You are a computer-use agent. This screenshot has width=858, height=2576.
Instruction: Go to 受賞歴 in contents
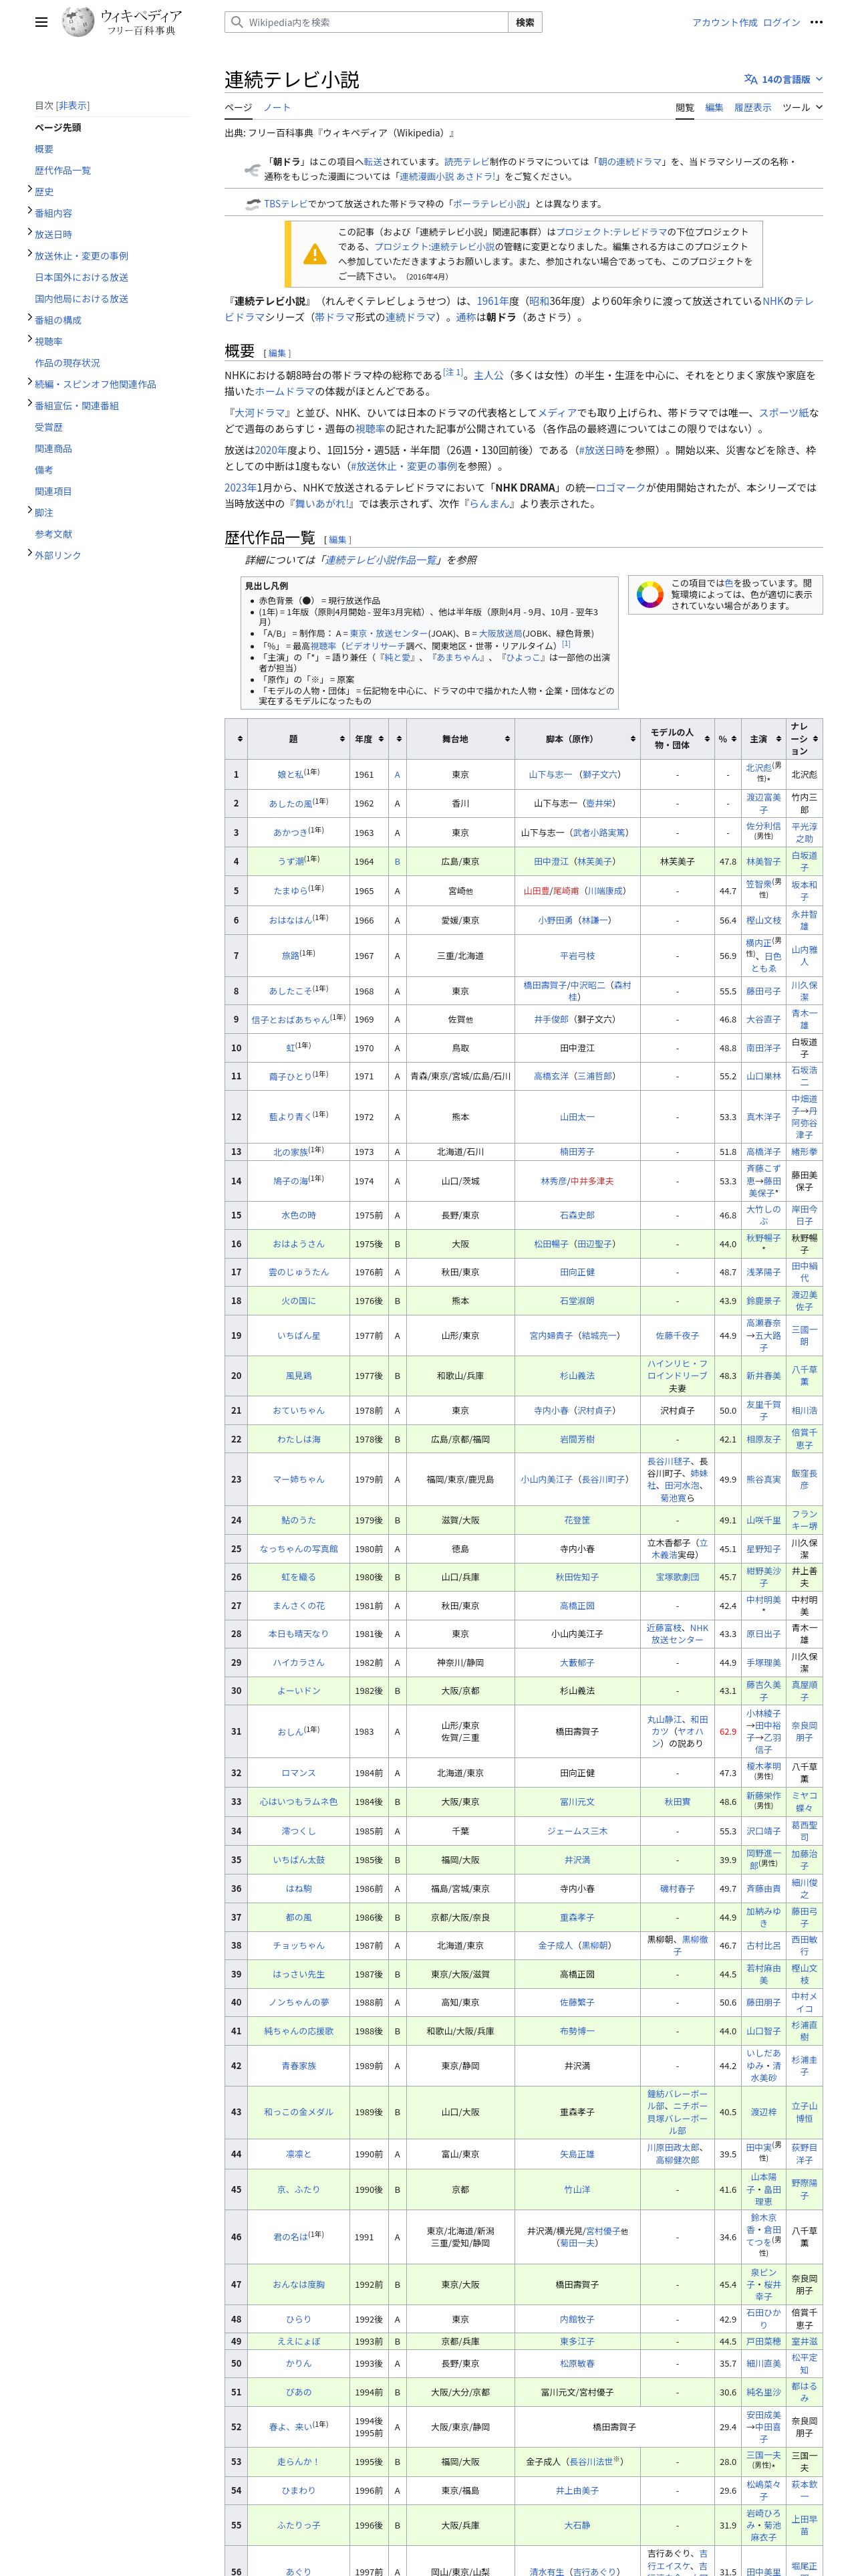pos(49,427)
